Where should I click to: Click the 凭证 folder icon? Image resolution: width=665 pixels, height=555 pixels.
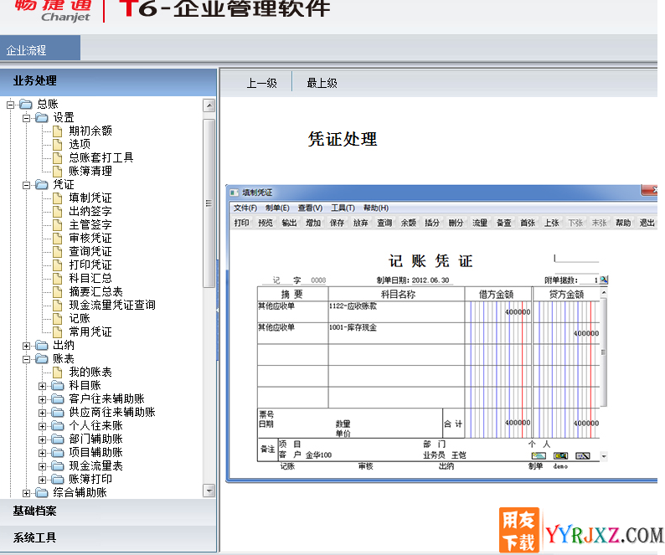[42, 184]
